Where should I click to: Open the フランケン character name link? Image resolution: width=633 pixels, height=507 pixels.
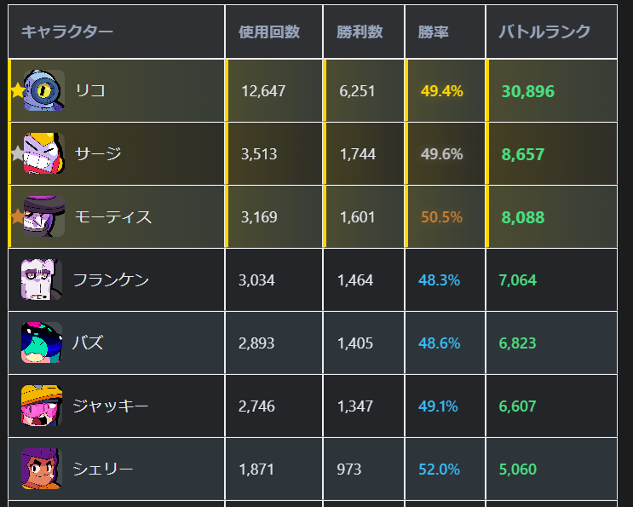pyautogui.click(x=111, y=279)
